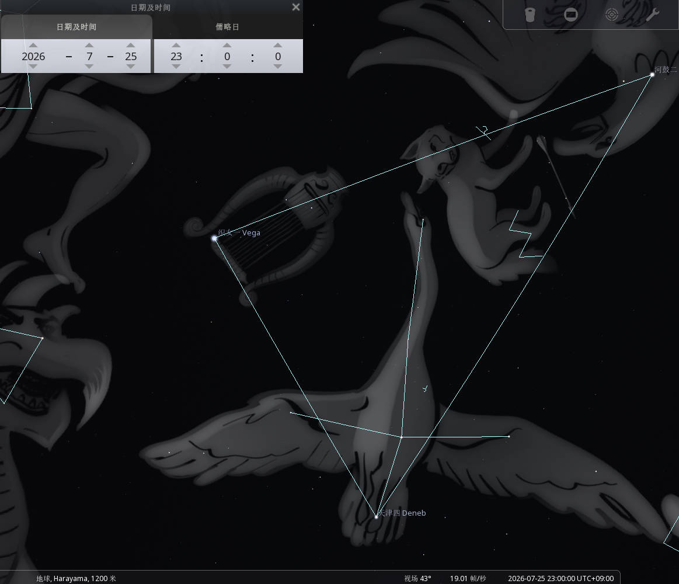Decrease the month value 7
This screenshot has height=584, width=679.
(x=89, y=67)
